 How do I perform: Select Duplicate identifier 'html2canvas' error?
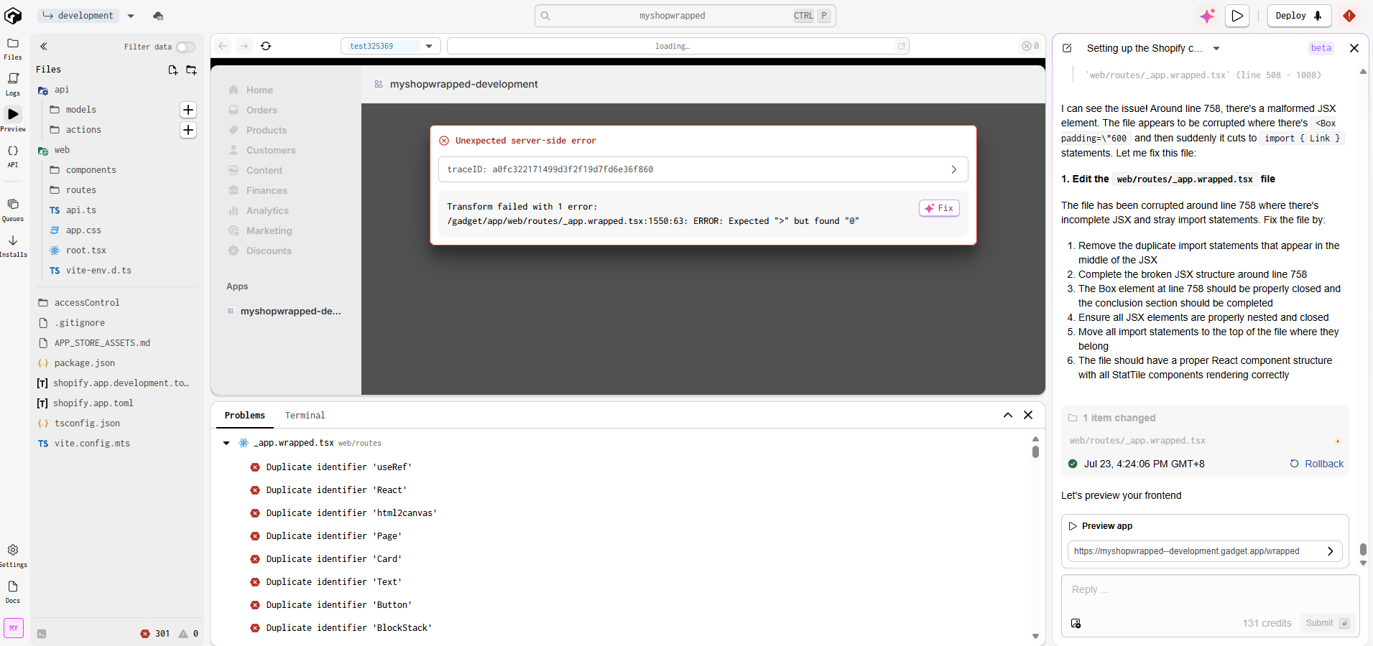coord(351,513)
